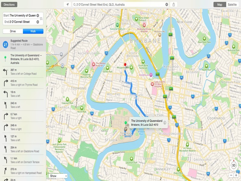This screenshot has height=181, width=241.
Task: Switch route mode to Drive
Action: coord(13,31)
